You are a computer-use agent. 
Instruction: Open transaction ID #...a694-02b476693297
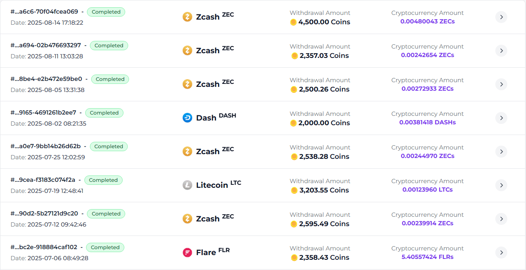(x=46, y=45)
